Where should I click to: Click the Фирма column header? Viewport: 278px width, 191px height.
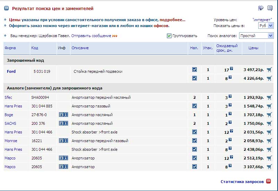tap(10, 48)
